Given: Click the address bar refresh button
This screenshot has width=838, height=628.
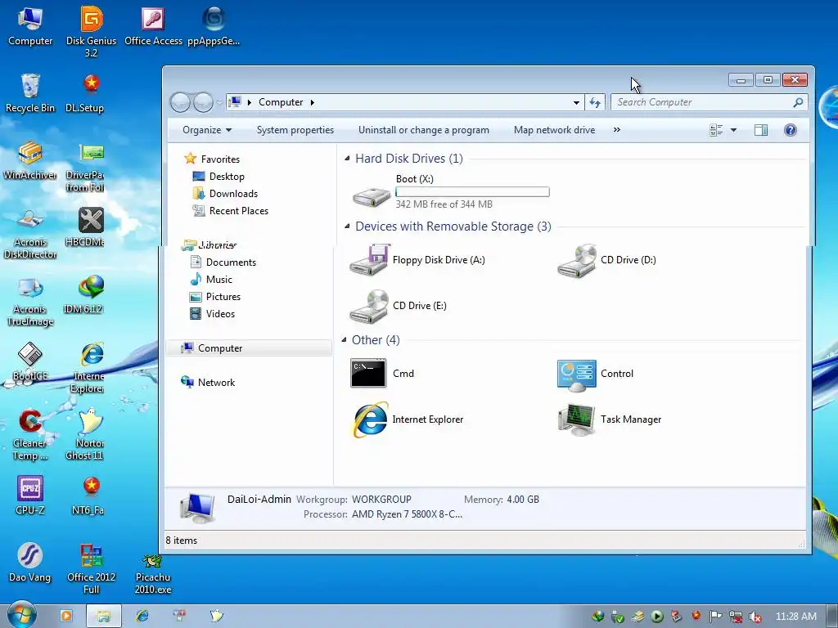Looking at the screenshot, I should (x=595, y=102).
